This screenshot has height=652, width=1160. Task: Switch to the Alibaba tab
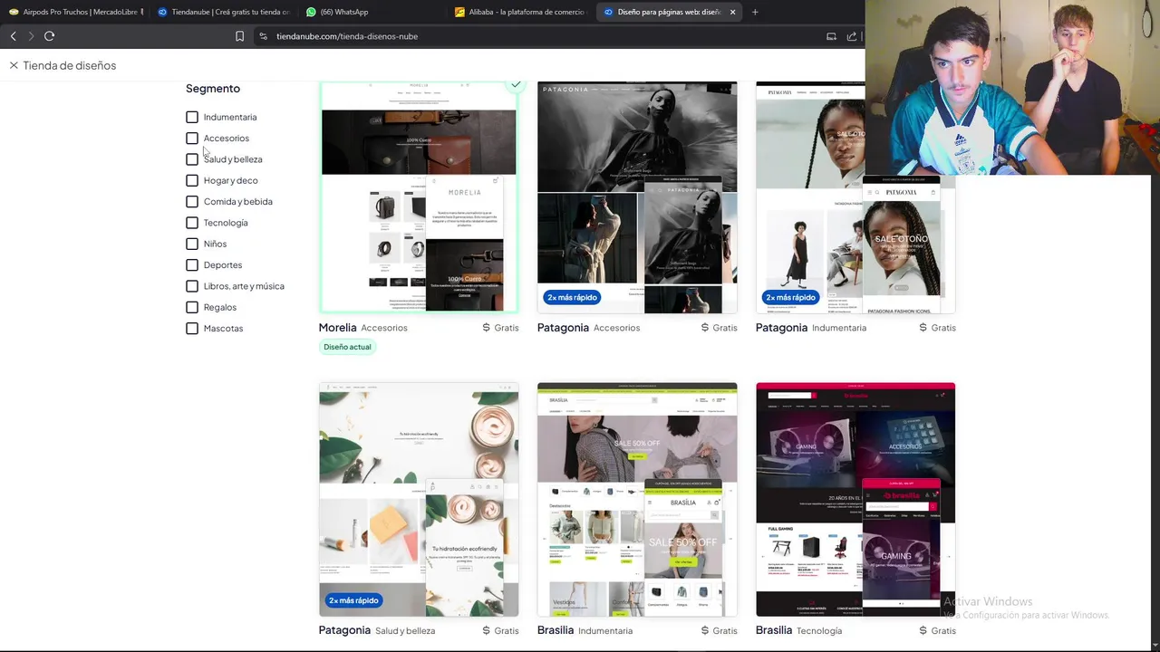click(521, 12)
